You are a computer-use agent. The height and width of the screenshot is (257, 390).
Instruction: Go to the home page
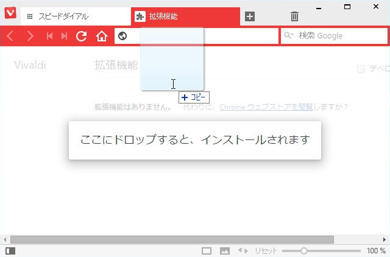102,37
